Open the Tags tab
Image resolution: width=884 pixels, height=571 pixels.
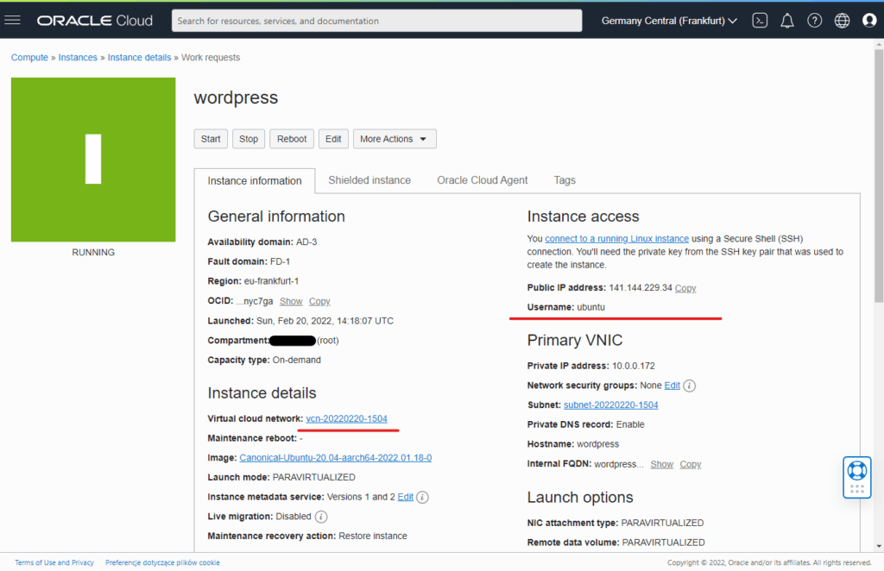[565, 180]
